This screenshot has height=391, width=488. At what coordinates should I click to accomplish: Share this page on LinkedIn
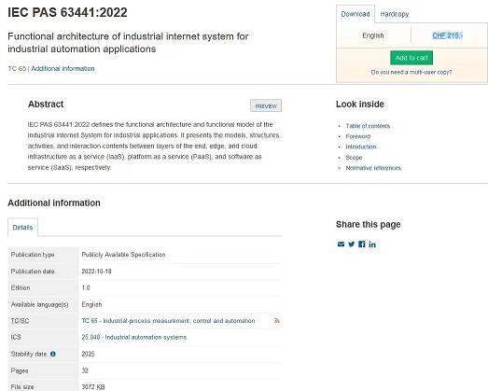(x=372, y=244)
